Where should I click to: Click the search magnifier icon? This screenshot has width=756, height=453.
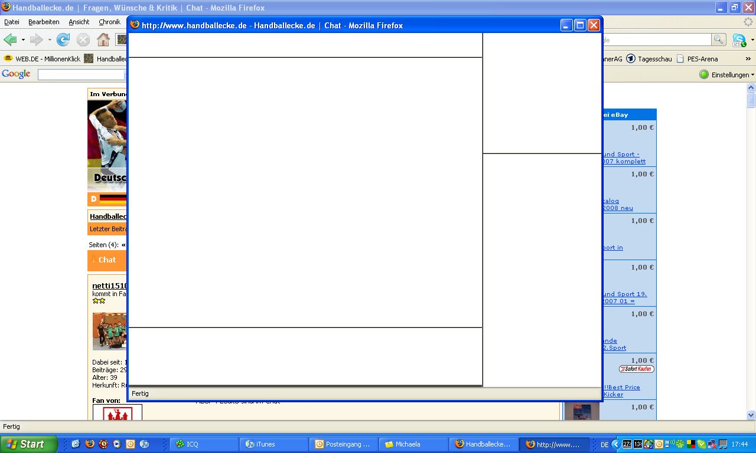click(x=719, y=40)
